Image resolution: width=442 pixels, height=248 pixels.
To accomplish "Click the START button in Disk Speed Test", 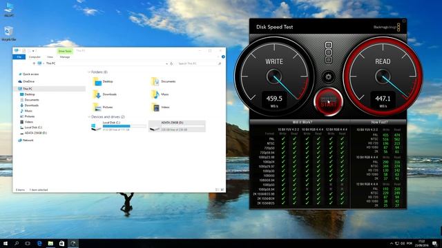I will pos(329,102).
